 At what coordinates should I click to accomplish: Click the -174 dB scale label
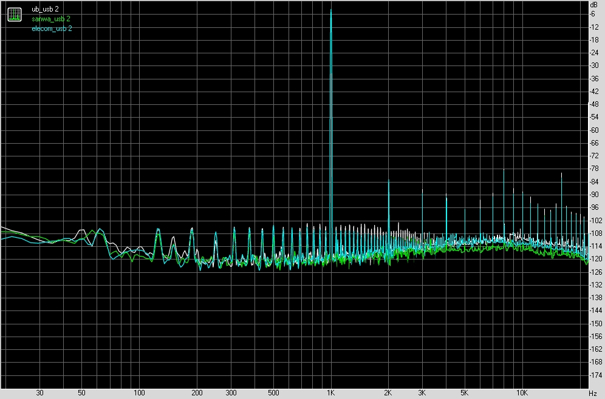(x=595, y=375)
